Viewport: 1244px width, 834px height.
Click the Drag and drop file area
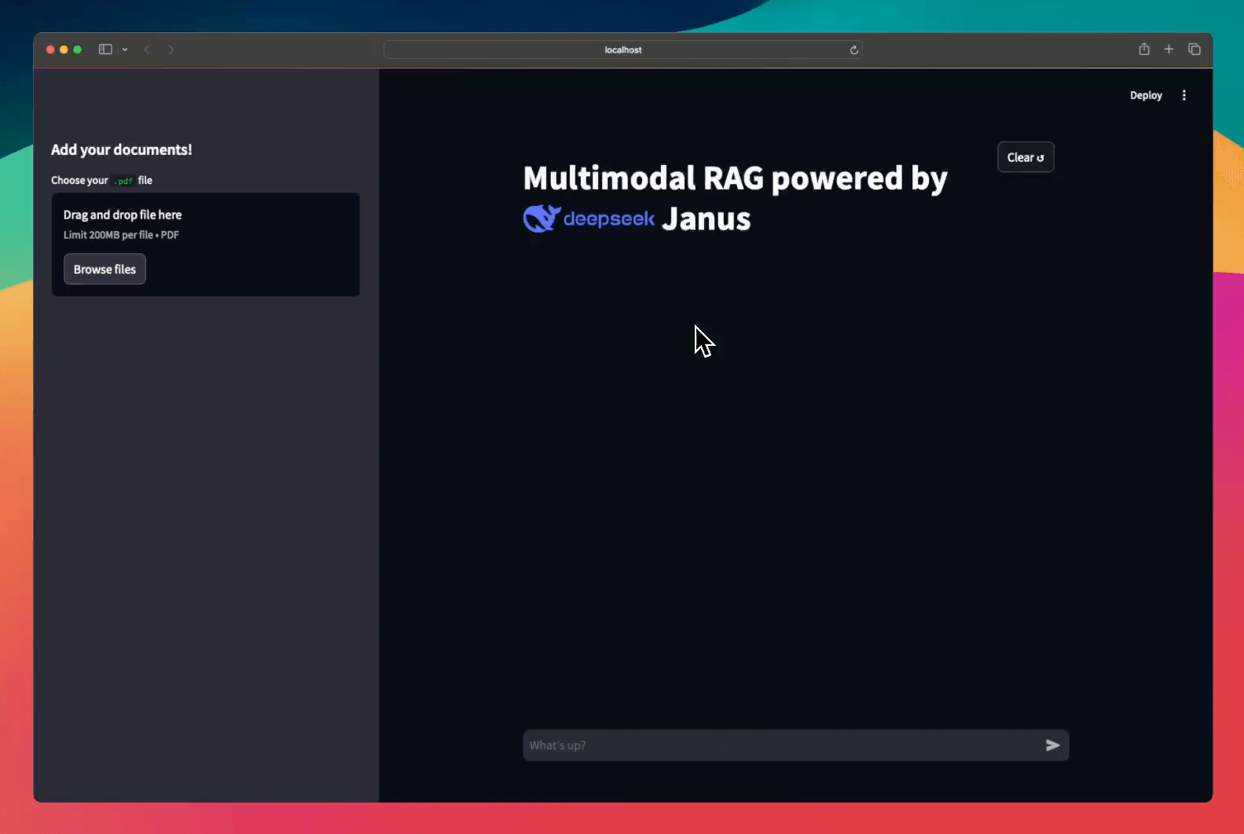205,244
